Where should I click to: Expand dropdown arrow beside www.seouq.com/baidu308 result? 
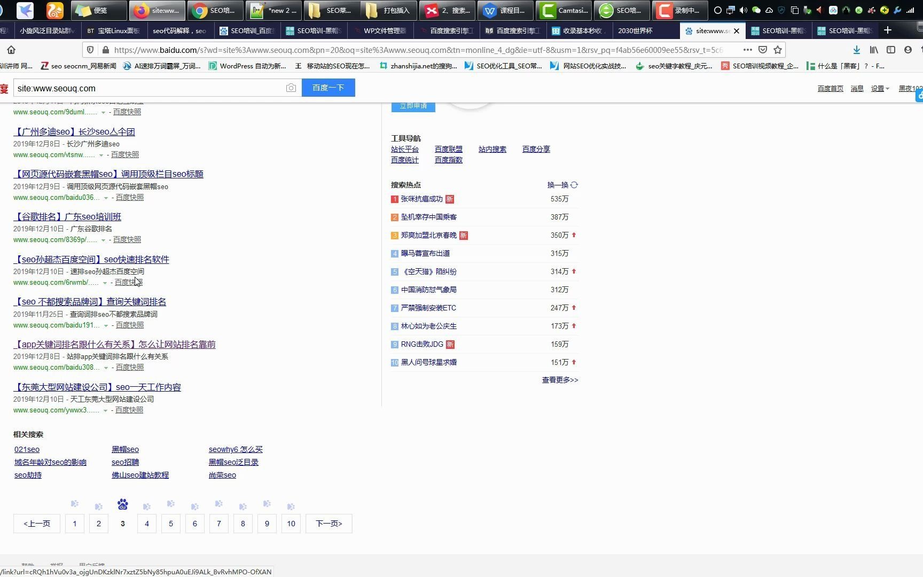click(x=106, y=368)
